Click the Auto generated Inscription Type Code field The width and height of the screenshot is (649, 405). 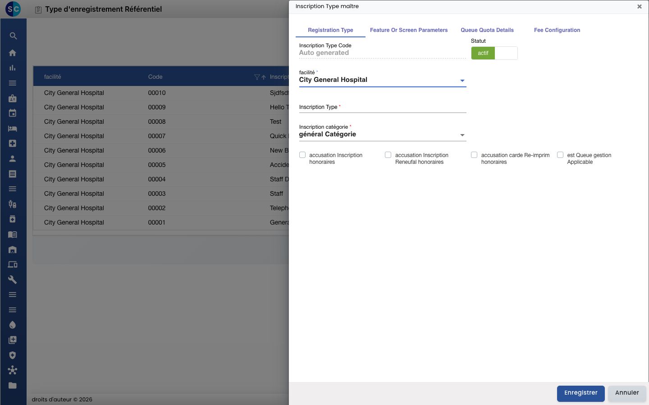[383, 53]
